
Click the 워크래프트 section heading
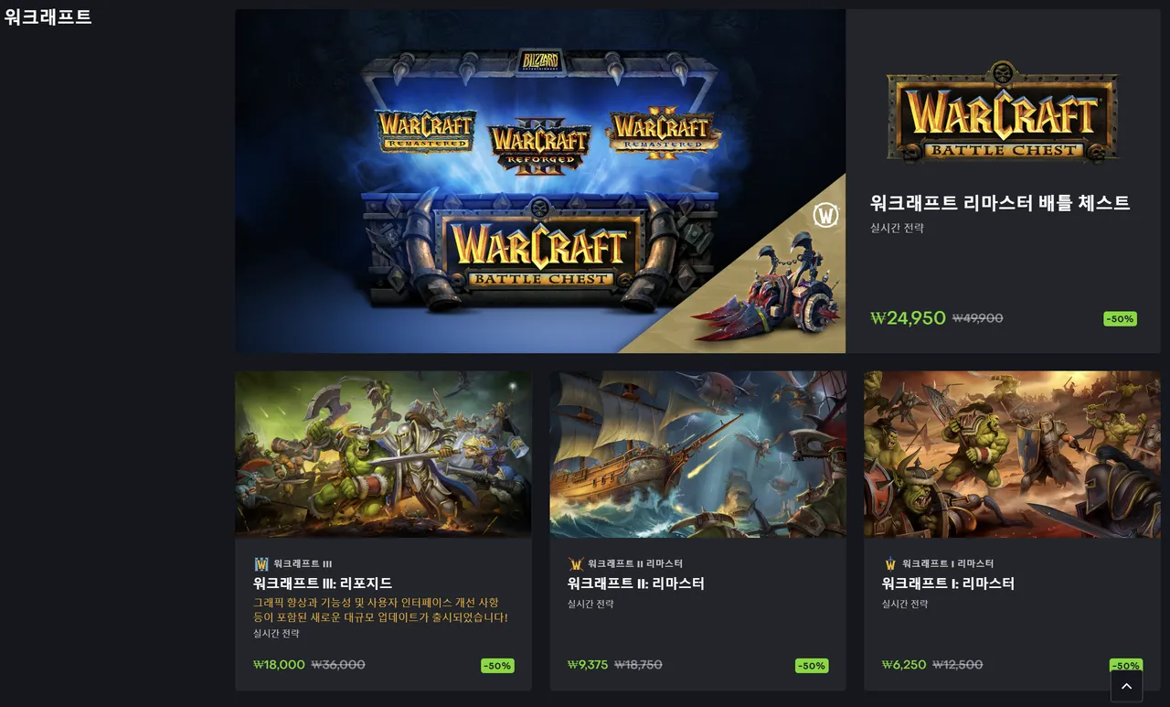click(x=48, y=17)
